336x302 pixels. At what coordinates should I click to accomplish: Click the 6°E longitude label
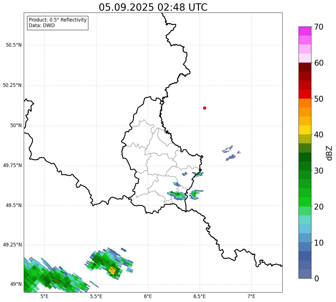coord(148,296)
